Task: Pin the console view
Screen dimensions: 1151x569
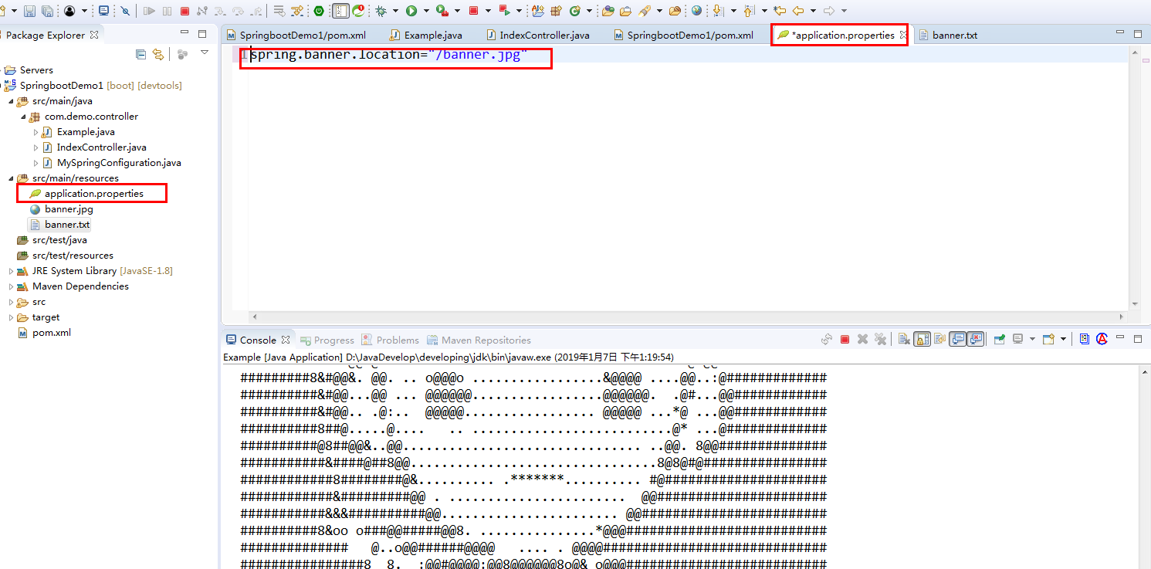Action: coord(1000,339)
